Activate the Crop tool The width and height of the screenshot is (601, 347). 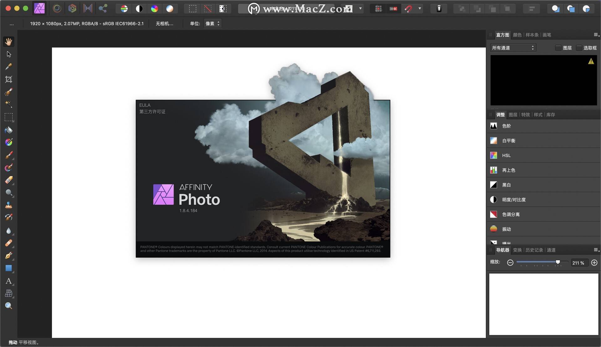coord(9,79)
